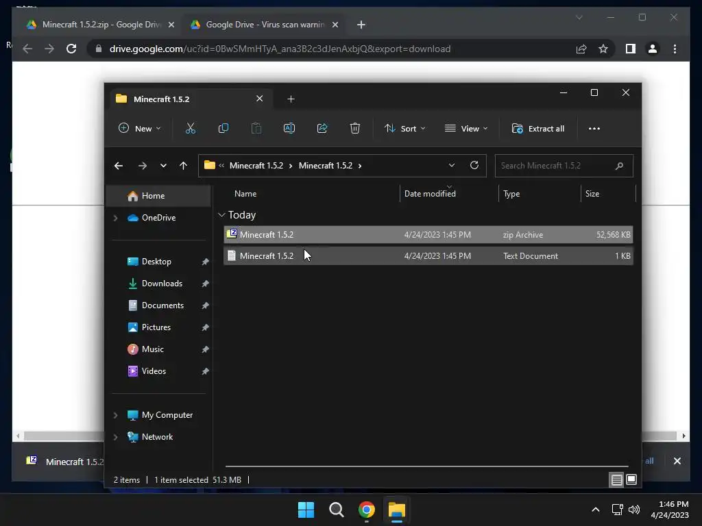Click Chrome's share this page icon
The width and height of the screenshot is (702, 526).
coord(581,49)
